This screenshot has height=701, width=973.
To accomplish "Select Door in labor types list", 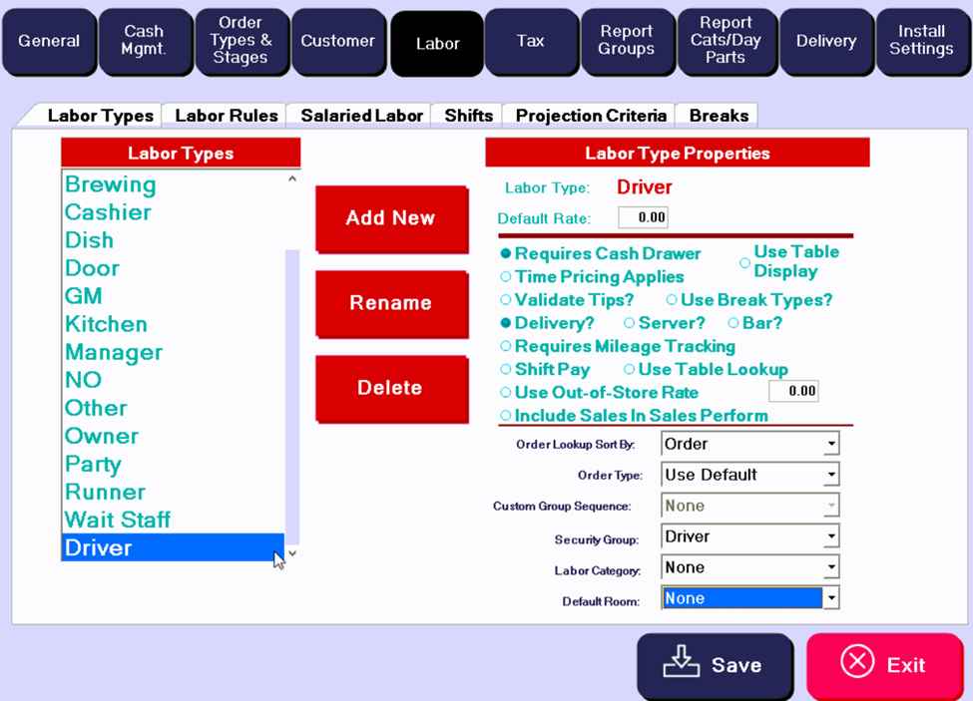I will [x=173, y=268].
